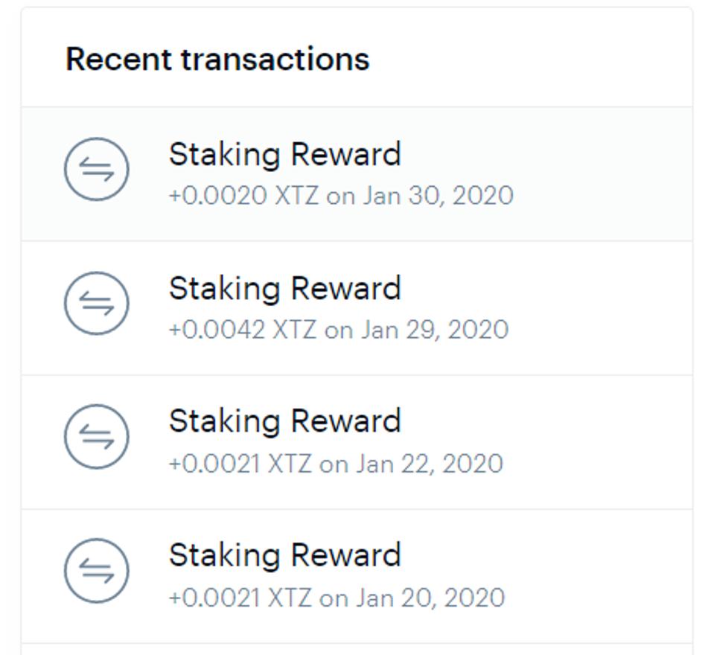Viewport: 714px width, 655px height.
Task: Click the transfer arrows icon for Jan 30 reward
Action: pos(97,170)
